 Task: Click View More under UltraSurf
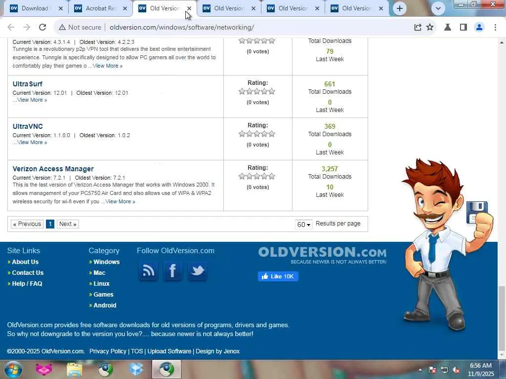pyautogui.click(x=32, y=100)
